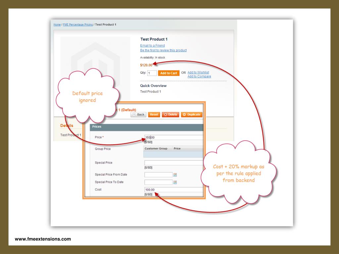Open the Home breadcrumb link
The width and height of the screenshot is (339, 254).
tap(57, 24)
